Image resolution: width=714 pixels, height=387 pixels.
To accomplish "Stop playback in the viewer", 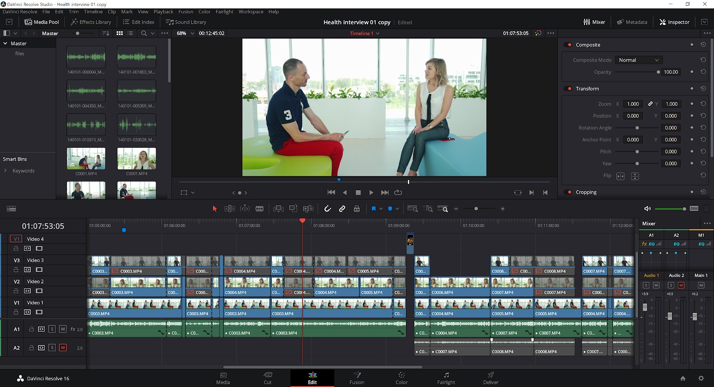I will click(x=358, y=192).
